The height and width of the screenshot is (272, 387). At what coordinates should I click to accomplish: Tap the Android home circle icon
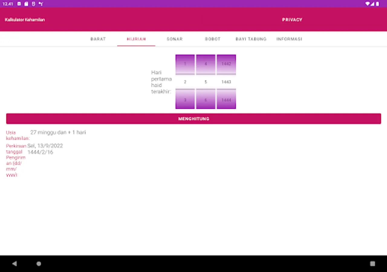pyautogui.click(x=39, y=264)
